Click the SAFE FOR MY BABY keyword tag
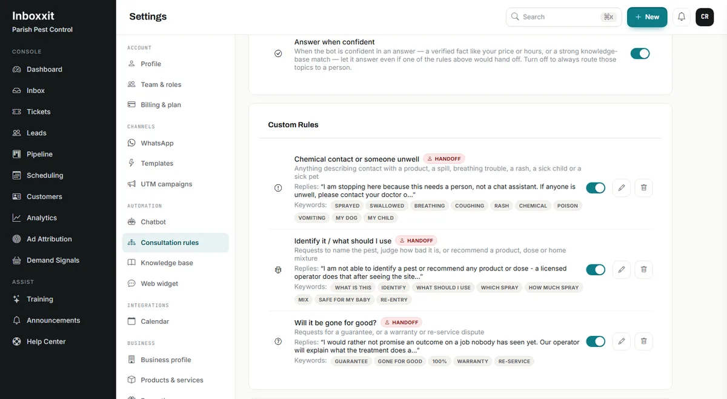727x399 pixels. click(x=344, y=300)
